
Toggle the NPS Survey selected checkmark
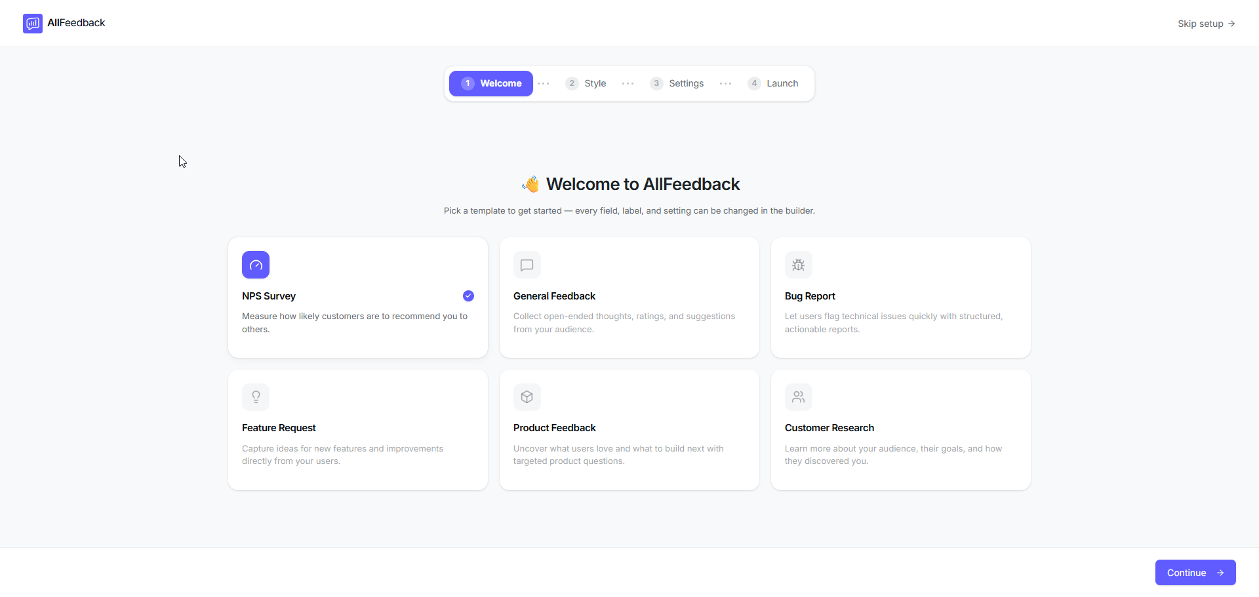[x=468, y=296]
